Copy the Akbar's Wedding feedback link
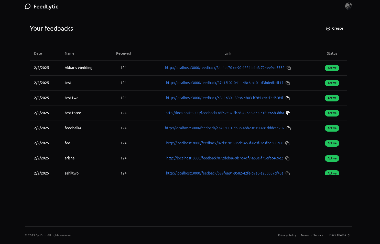The height and width of the screenshot is (244, 380). [289, 68]
